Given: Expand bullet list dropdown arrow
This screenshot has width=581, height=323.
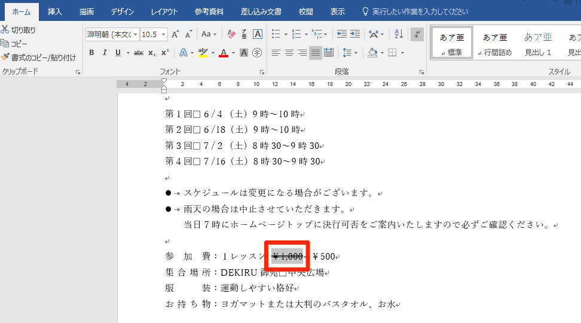Looking at the screenshot, I should click(286, 35).
